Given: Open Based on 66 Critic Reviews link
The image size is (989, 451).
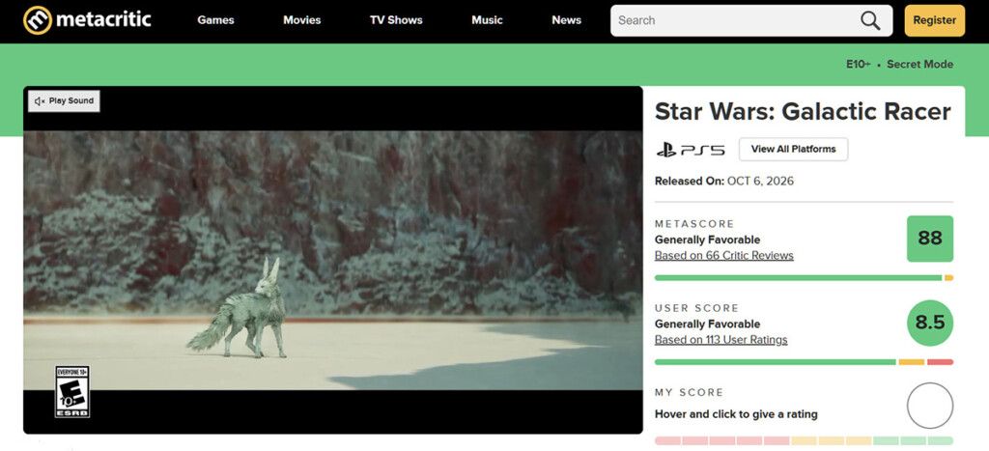Looking at the screenshot, I should [724, 256].
